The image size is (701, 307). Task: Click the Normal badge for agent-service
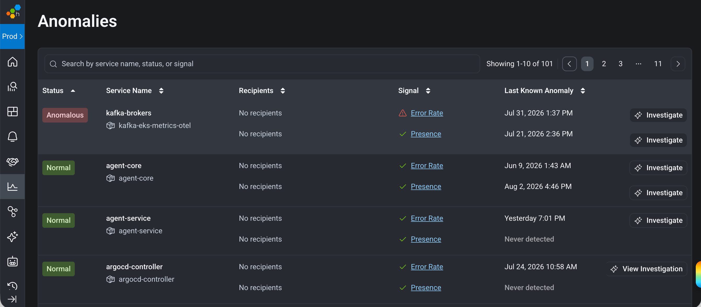(59, 220)
